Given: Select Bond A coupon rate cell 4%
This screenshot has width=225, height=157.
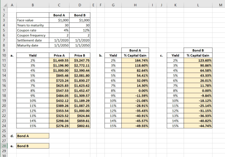Looking at the screenshot, I should coord(59,30).
